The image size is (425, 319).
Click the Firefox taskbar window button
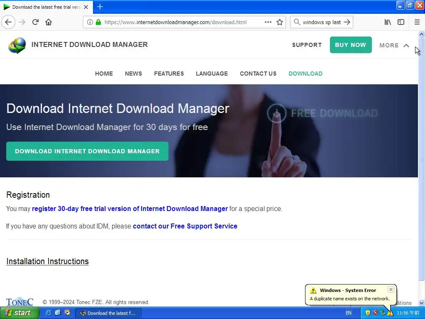[x=108, y=313]
